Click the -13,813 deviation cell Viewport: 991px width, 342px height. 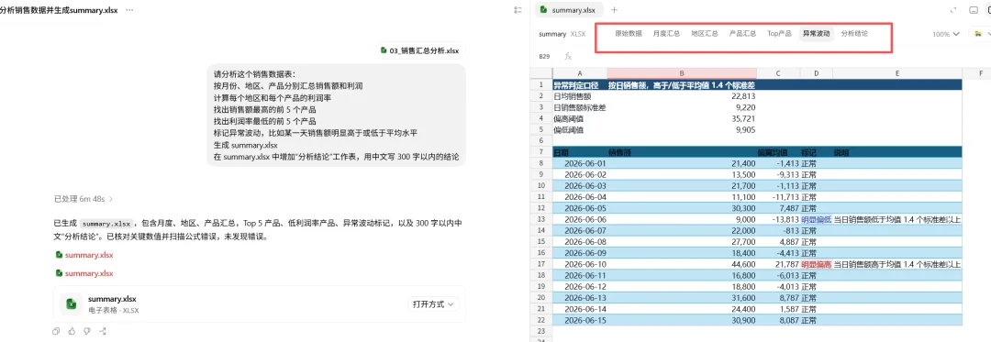(x=778, y=219)
